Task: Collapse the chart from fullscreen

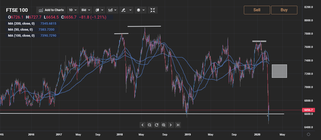Action: click(x=153, y=10)
